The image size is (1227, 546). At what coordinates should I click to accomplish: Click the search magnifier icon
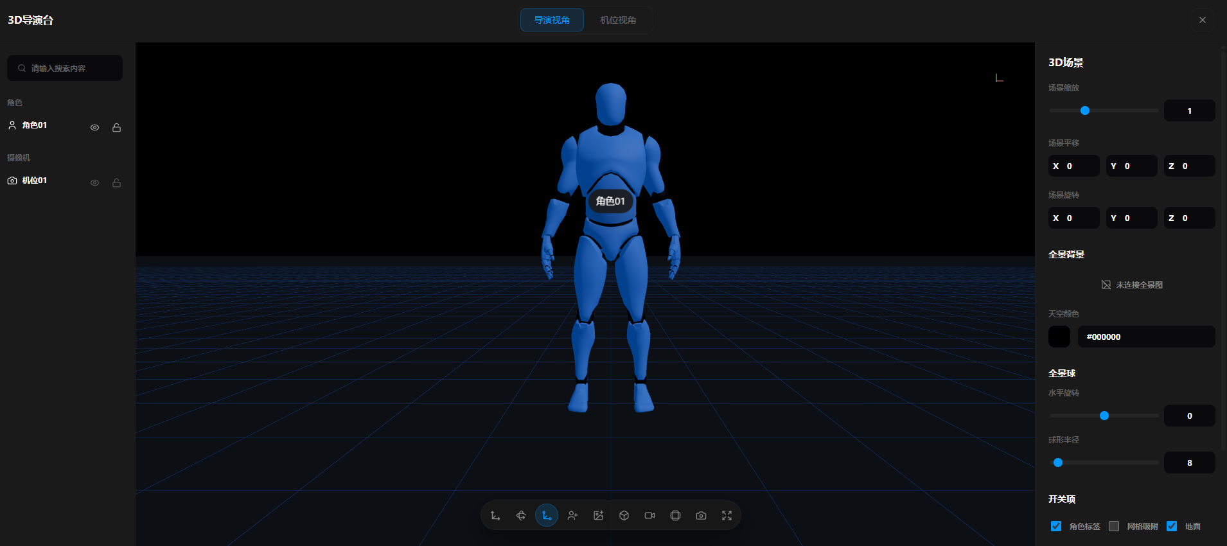pyautogui.click(x=22, y=68)
